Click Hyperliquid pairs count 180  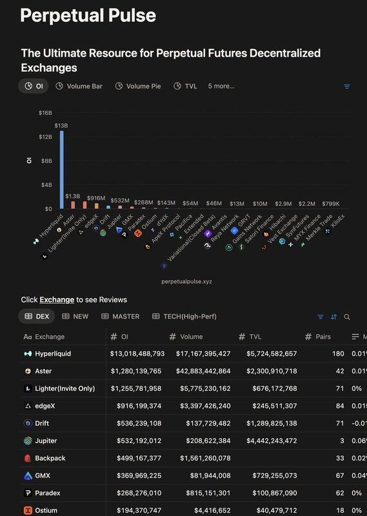coord(338,353)
